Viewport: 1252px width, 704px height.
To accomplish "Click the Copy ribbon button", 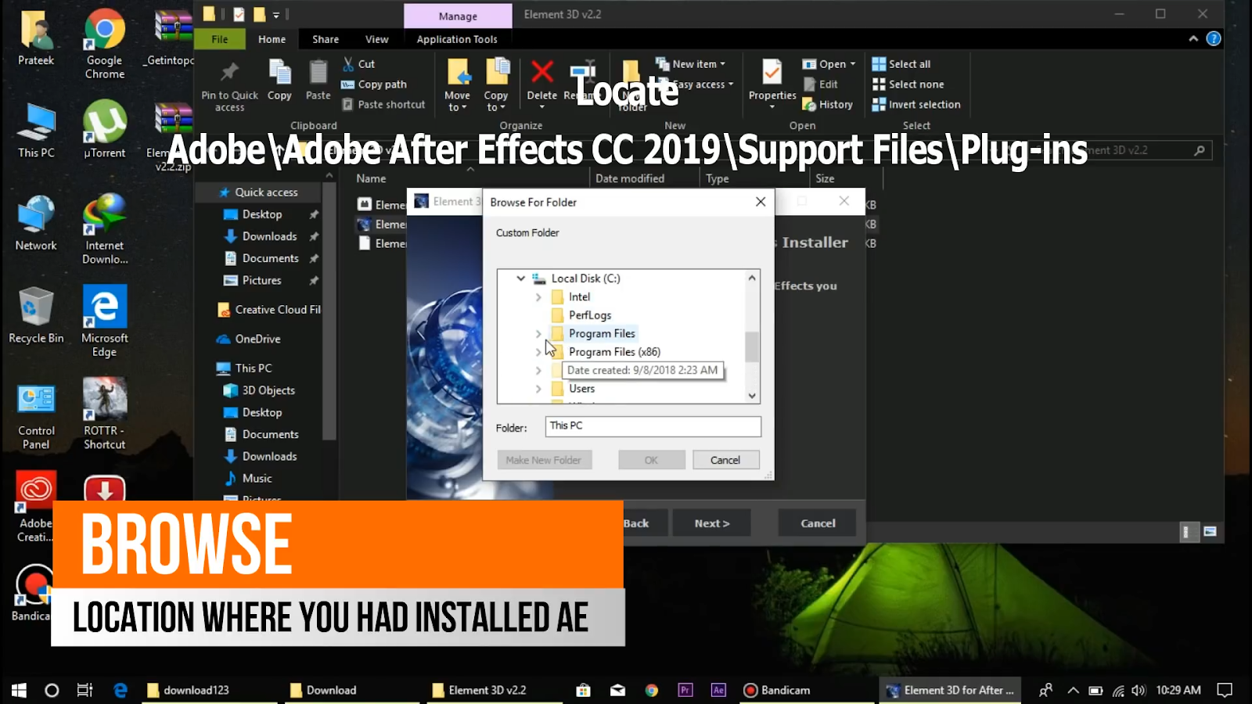I will click(279, 80).
